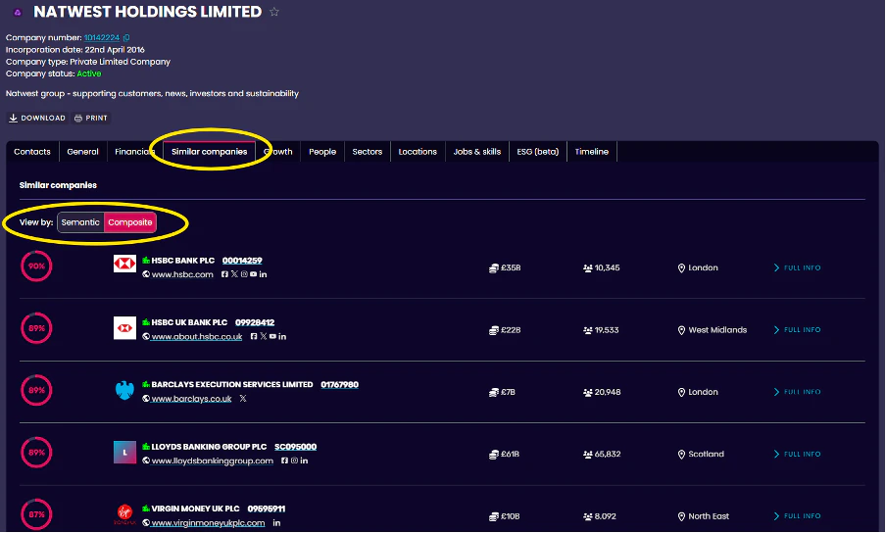Click the Lloyds Banking Group logo
Image resolution: width=886 pixels, height=533 pixels.
(124, 453)
